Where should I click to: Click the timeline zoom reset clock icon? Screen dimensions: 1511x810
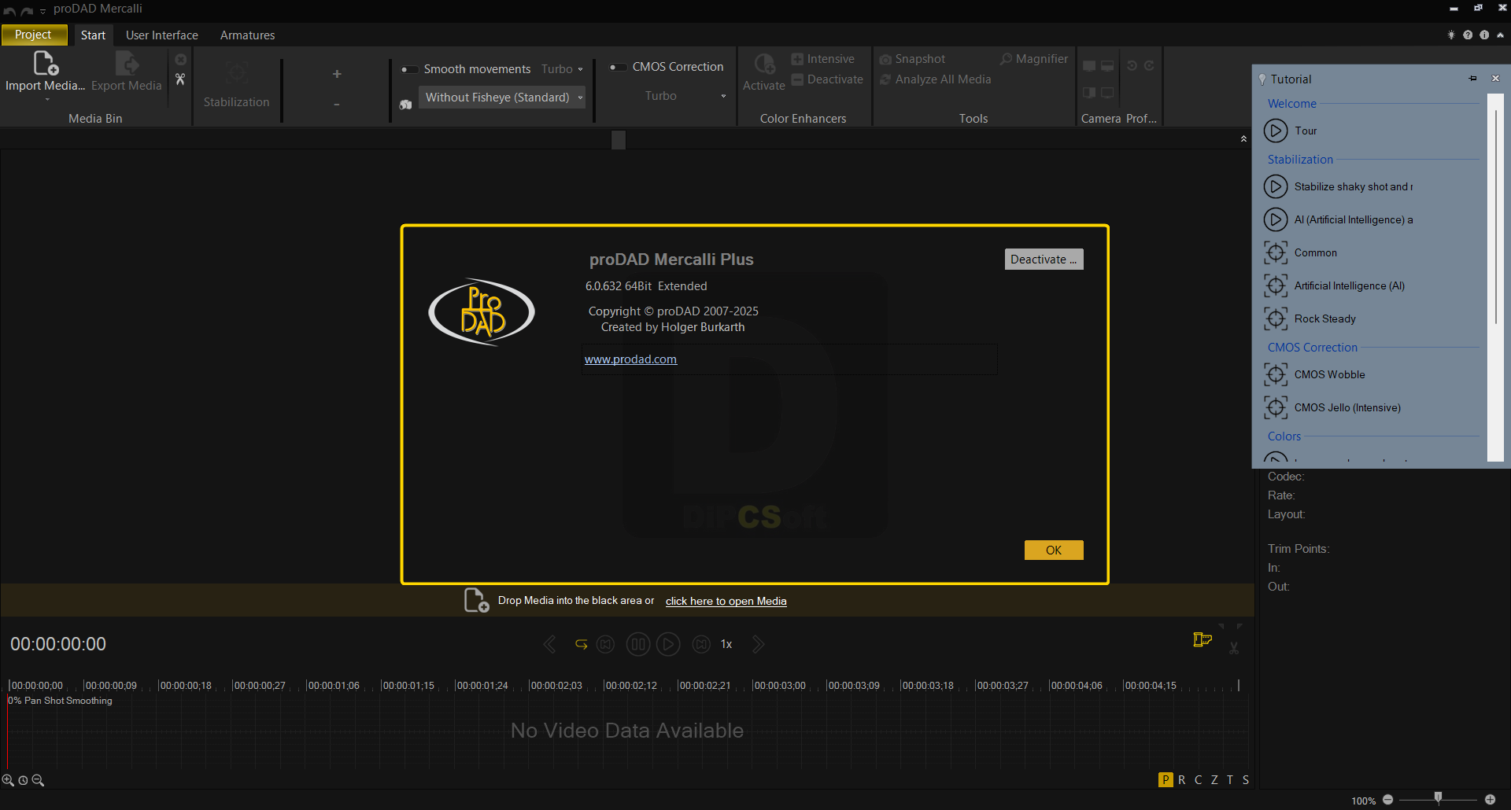point(23,780)
